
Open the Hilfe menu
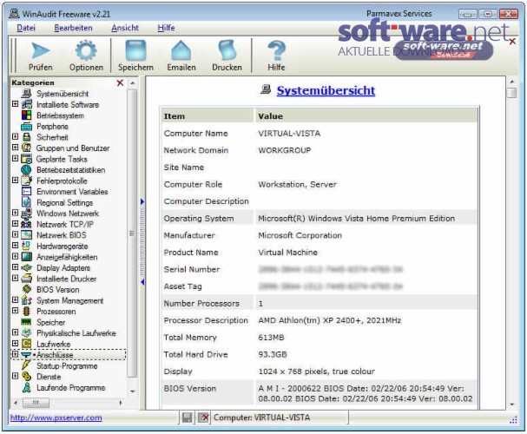pyautogui.click(x=166, y=28)
